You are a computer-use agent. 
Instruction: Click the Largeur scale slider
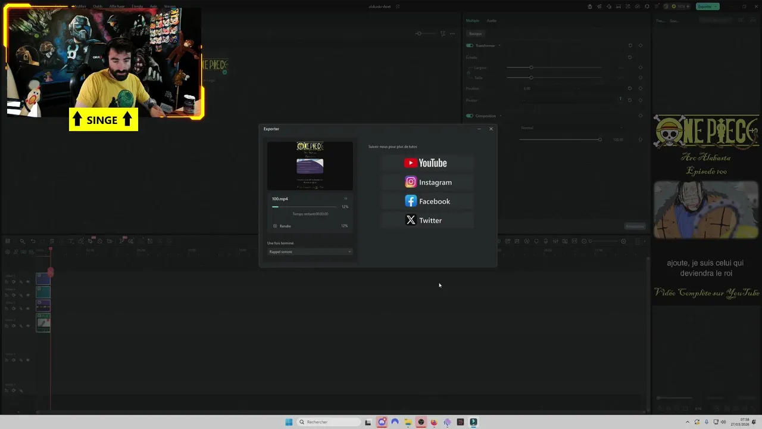coord(554,67)
